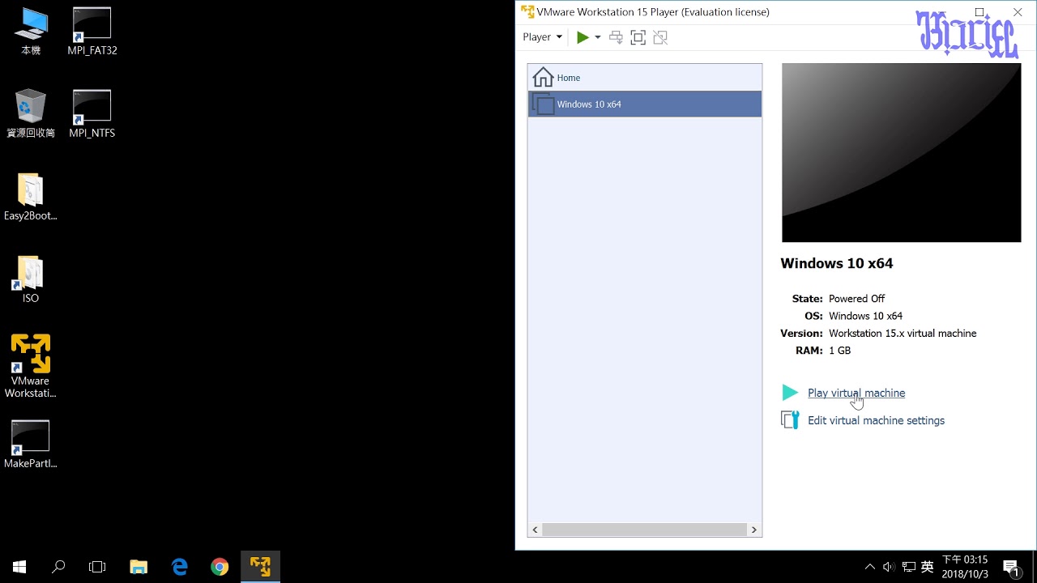Screen dimensions: 1037x583
Task: Show hidden system tray icons
Action: (x=870, y=567)
